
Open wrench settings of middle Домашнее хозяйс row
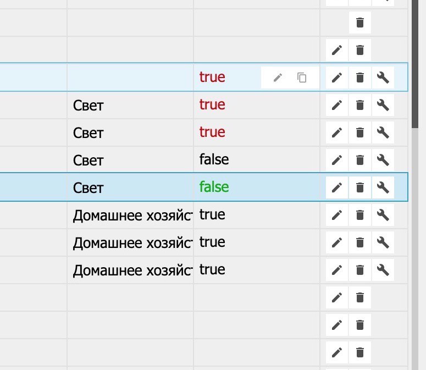(x=383, y=242)
